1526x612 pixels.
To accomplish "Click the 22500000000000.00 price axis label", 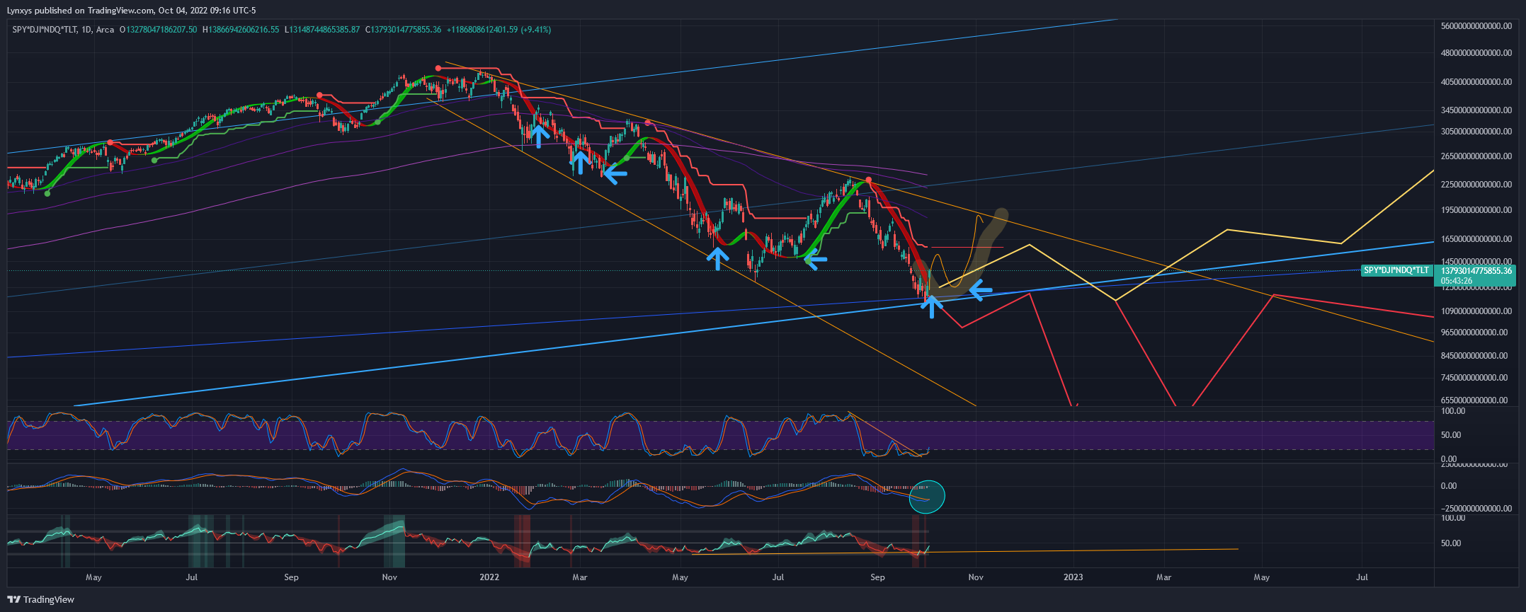I will pyautogui.click(x=1476, y=184).
